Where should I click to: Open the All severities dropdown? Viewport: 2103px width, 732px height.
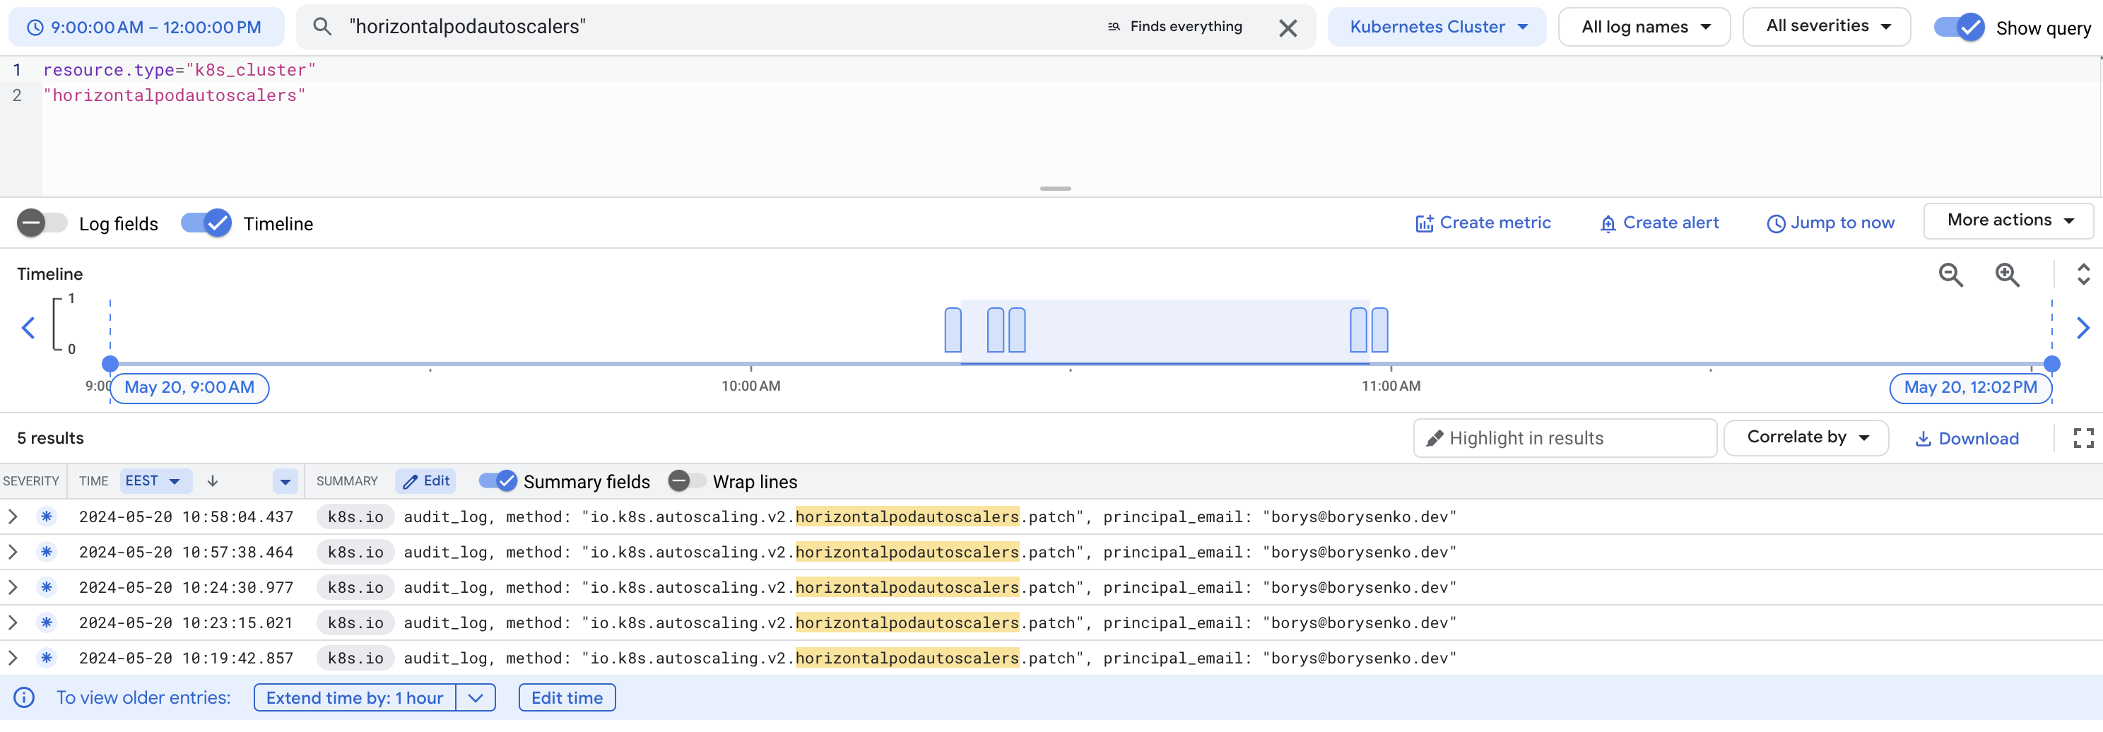1826,27
